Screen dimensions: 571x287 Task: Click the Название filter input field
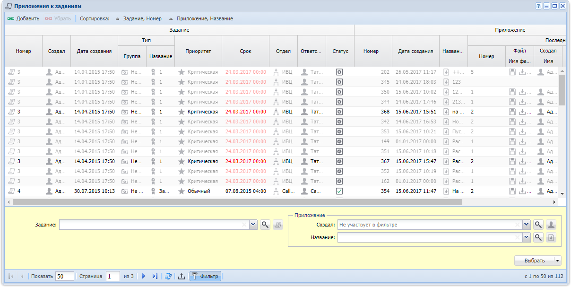tap(430, 237)
